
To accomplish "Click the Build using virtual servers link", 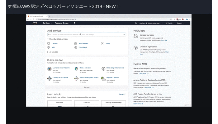I will [115, 68].
